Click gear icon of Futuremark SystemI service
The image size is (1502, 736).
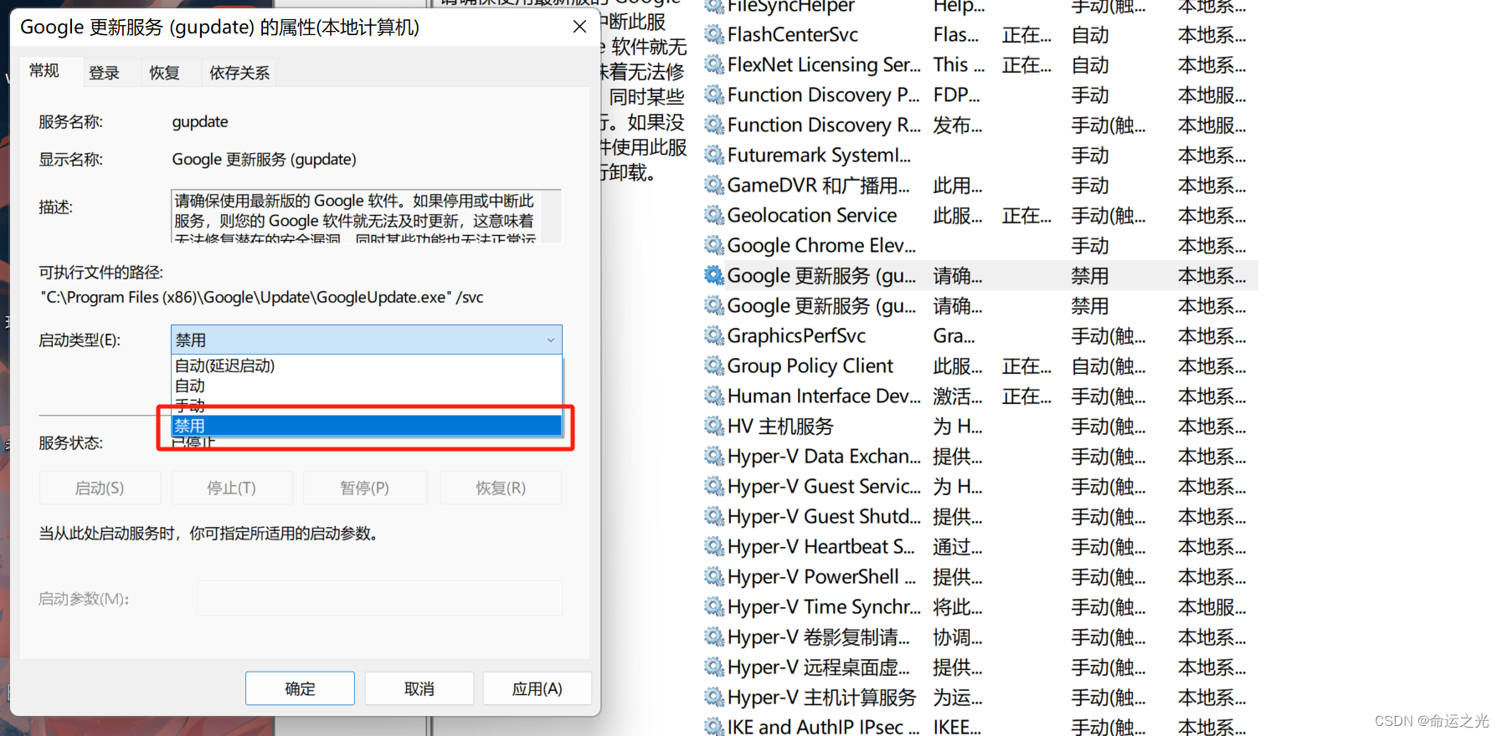pos(713,156)
